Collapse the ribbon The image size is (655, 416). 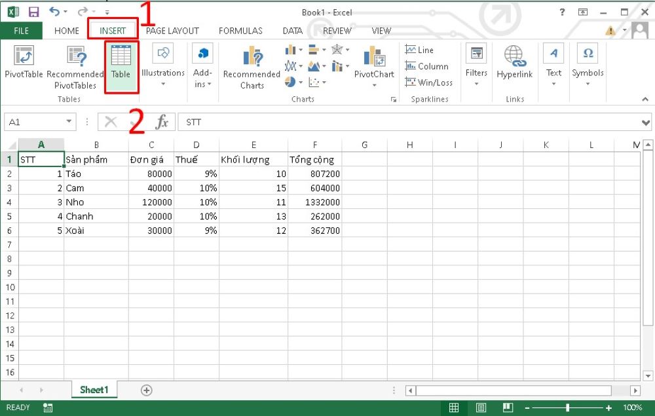click(x=645, y=99)
